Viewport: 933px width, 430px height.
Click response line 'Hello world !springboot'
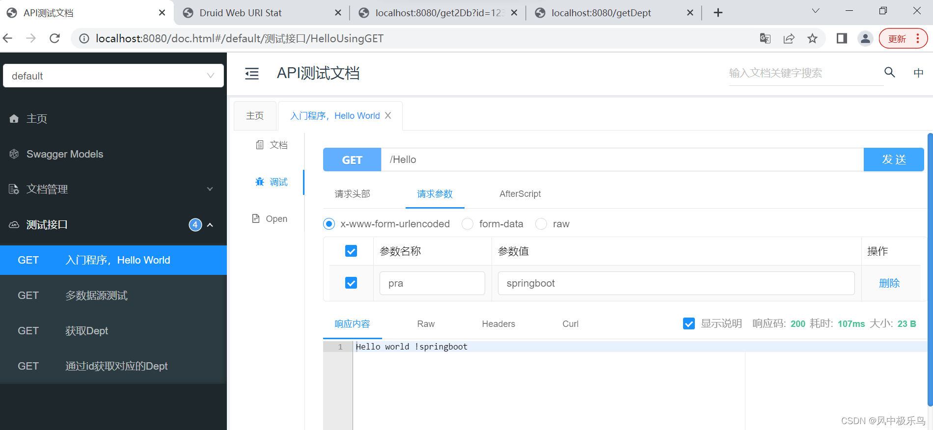pos(412,347)
